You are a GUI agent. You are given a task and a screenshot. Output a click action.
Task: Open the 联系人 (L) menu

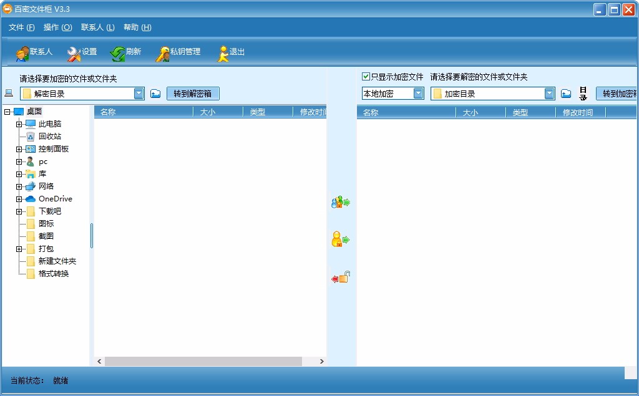pyautogui.click(x=98, y=27)
